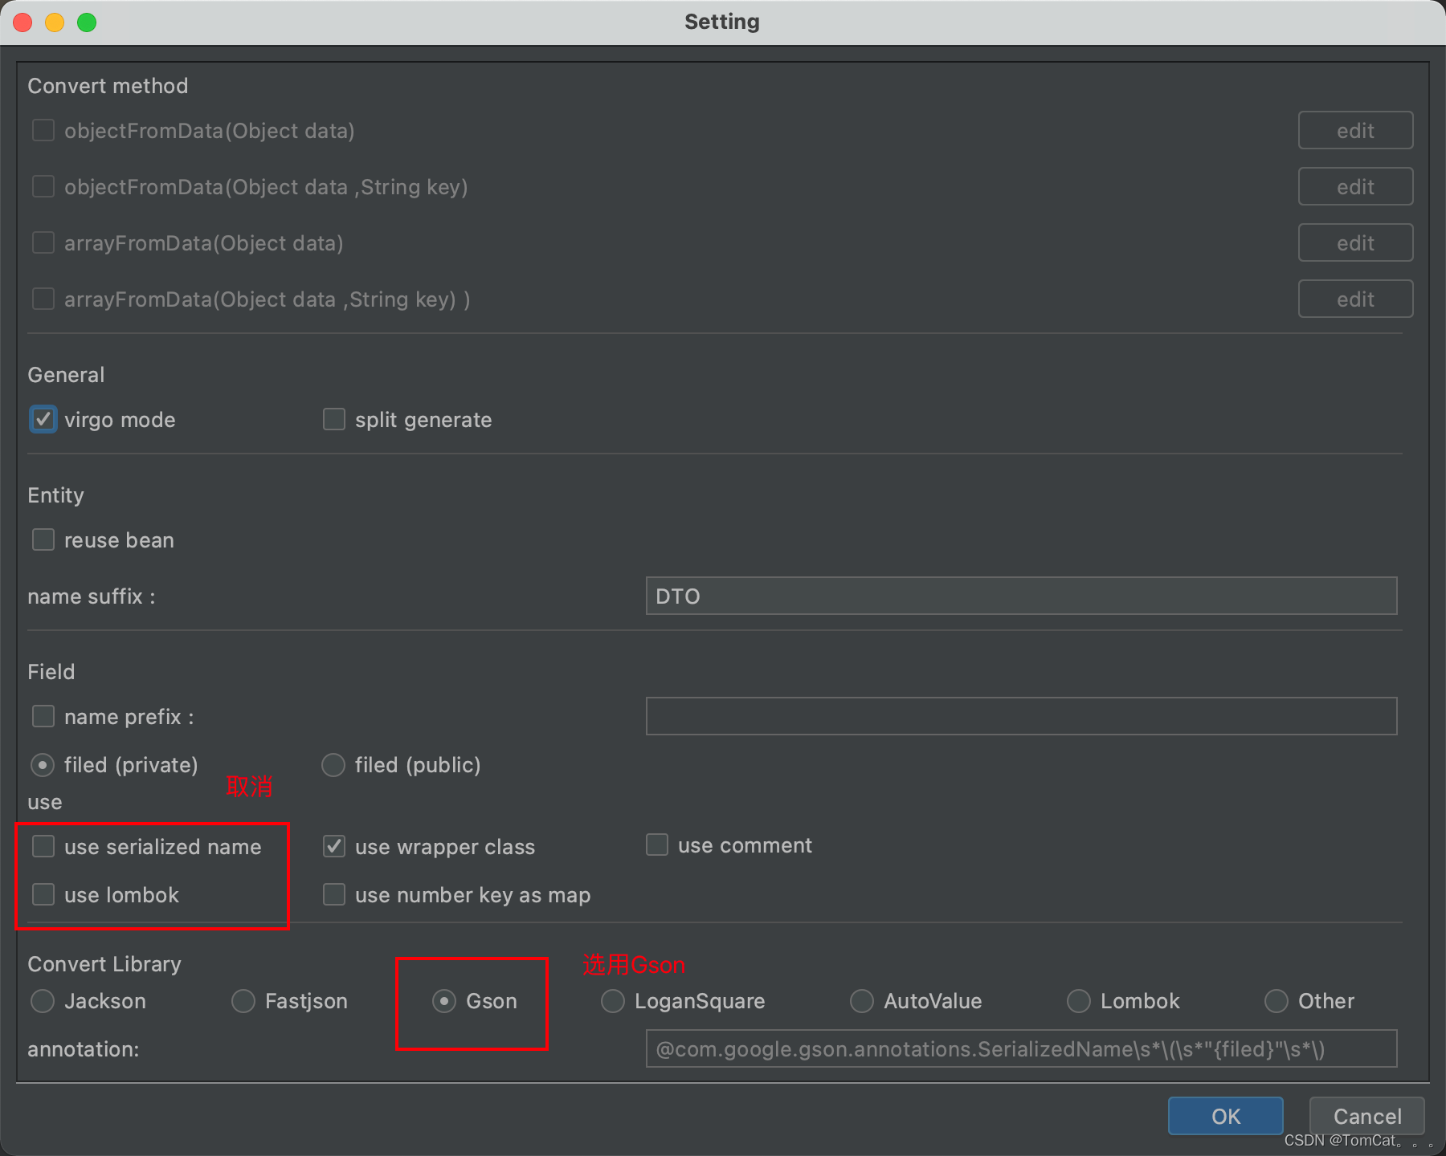Close the Setting window
The image size is (1446, 1156).
point(22,22)
